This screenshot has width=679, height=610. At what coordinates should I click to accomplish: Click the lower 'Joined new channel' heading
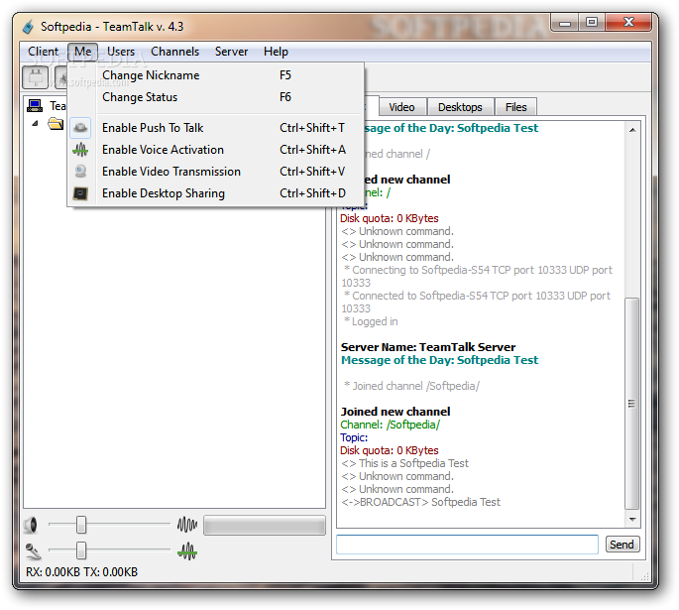[x=396, y=412]
